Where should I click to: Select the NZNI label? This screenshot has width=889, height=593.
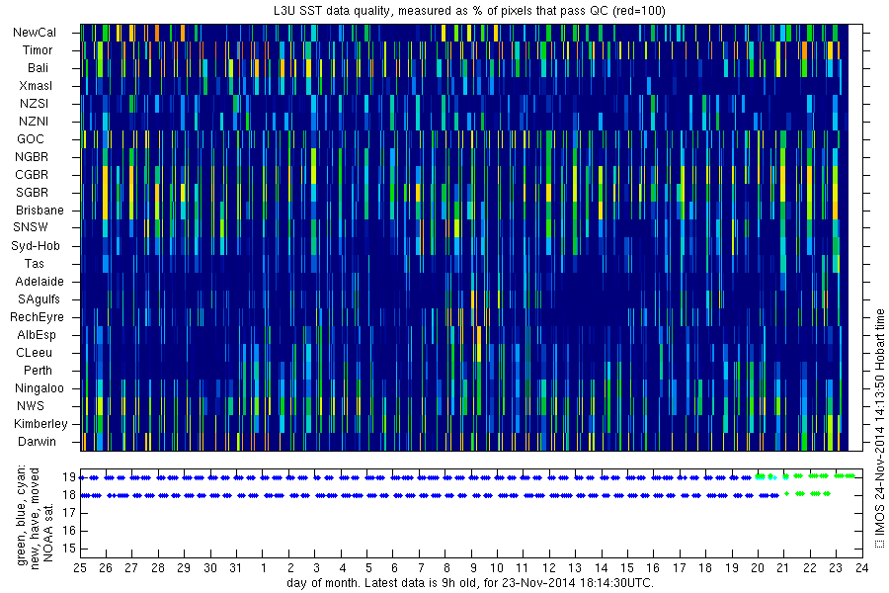click(x=34, y=121)
